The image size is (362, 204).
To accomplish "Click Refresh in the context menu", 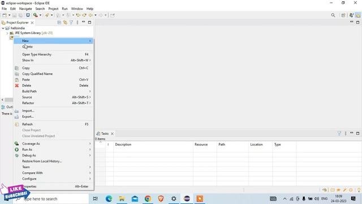I will tap(53, 124).
